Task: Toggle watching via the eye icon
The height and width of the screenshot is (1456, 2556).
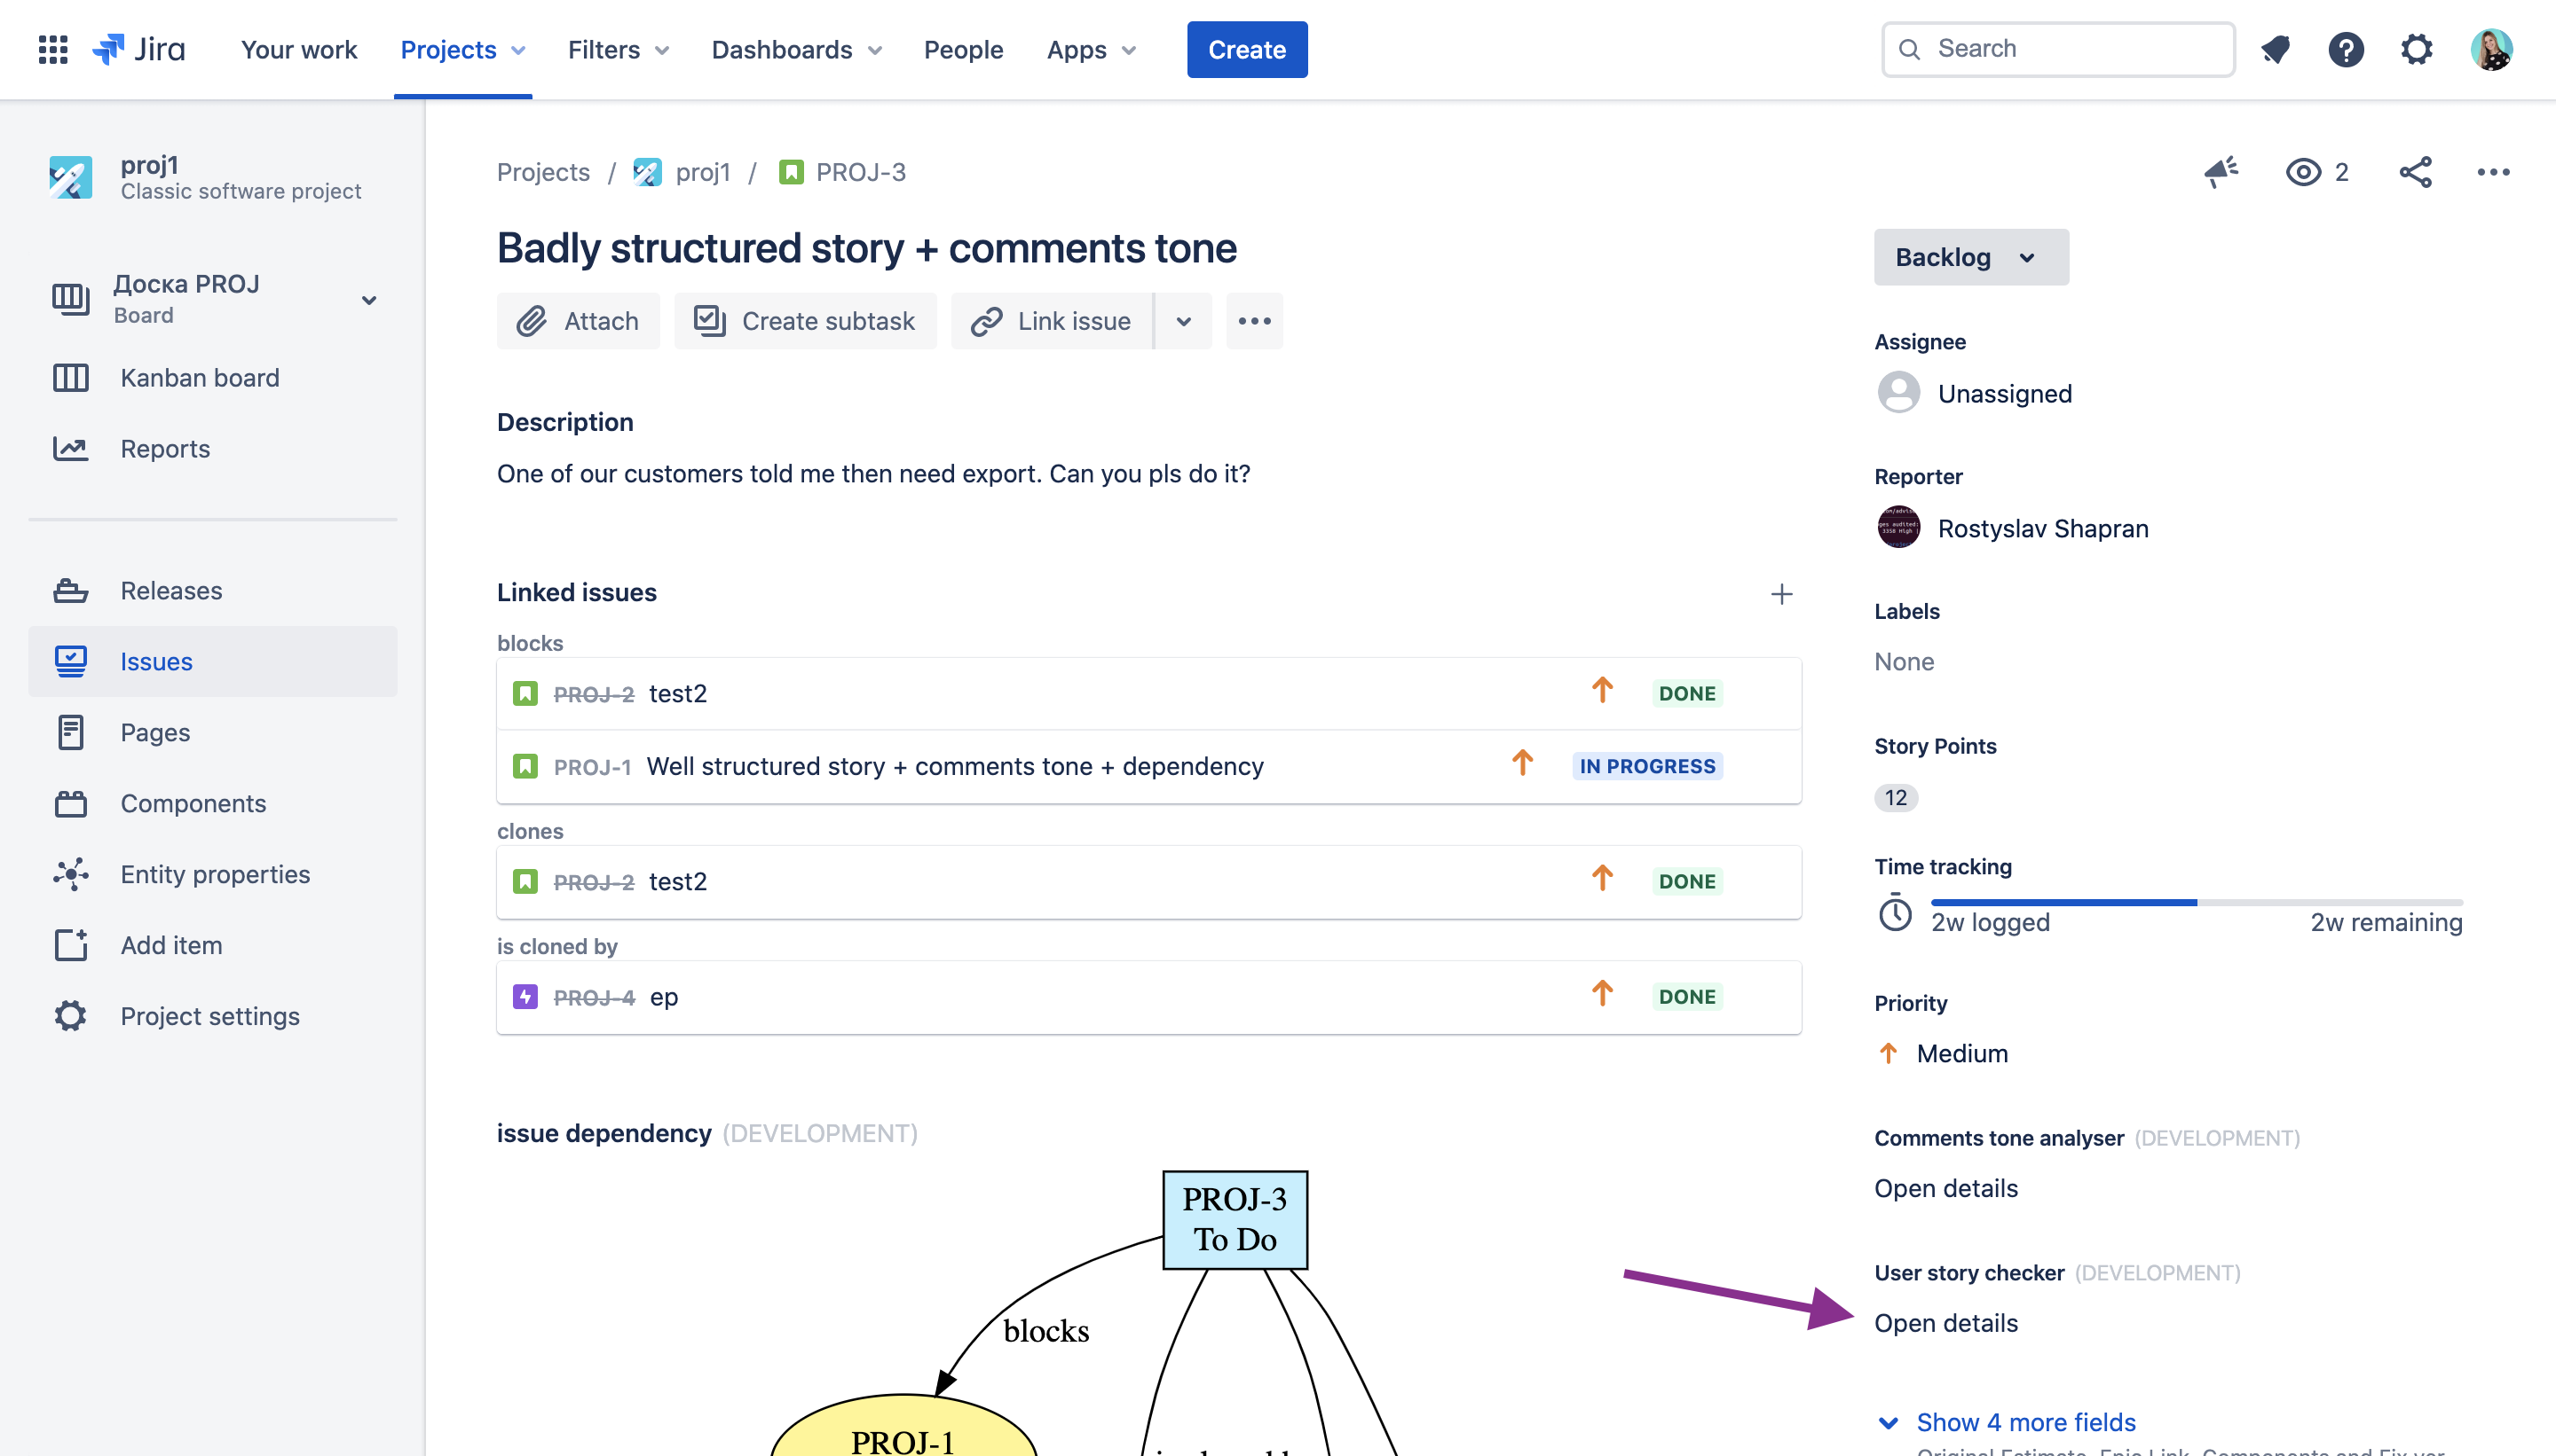Action: coord(2304,172)
